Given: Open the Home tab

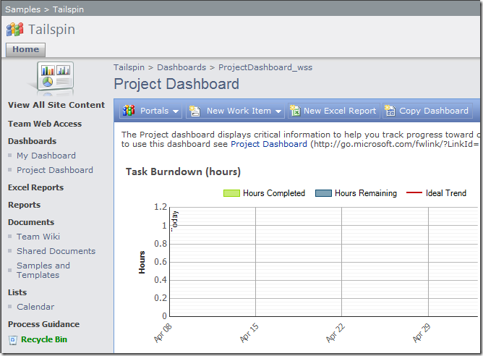Looking at the screenshot, I should point(25,50).
